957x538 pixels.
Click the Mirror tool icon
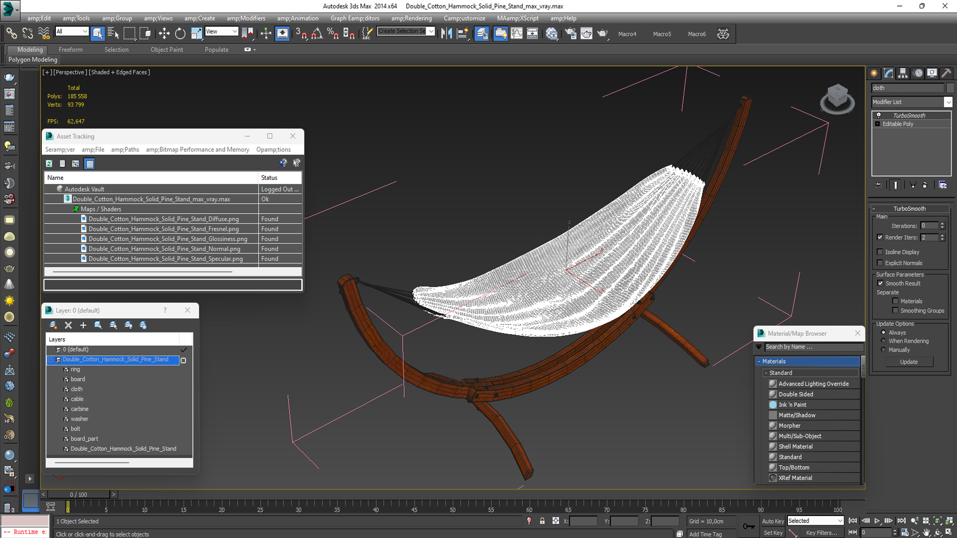pyautogui.click(x=446, y=33)
